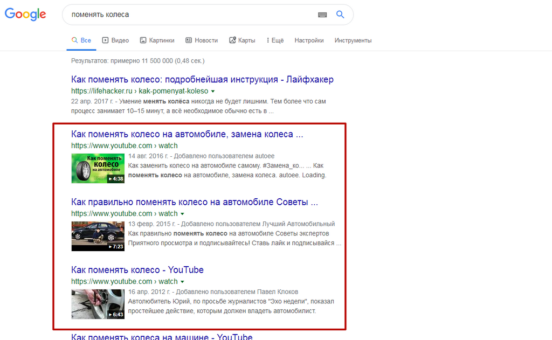Click the Видео tab play icon
The height and width of the screenshot is (340, 552).
coord(105,40)
